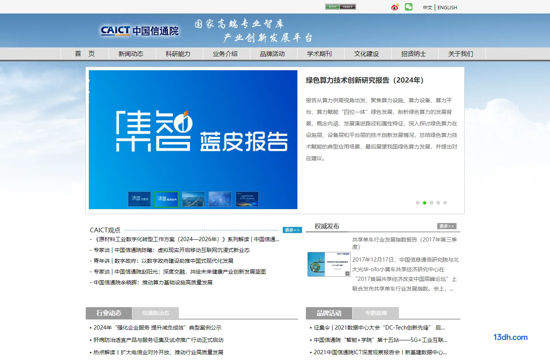
Task: Select the second green-bordered carousel thumbnail
Action: (166, 199)
